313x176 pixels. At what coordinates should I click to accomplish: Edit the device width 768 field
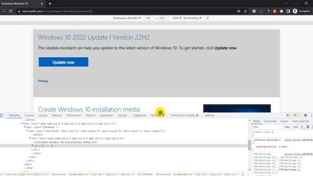pos(149,18)
